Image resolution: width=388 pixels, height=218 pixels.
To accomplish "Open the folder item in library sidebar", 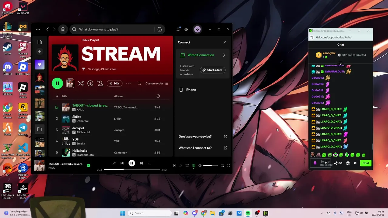I will (40, 129).
